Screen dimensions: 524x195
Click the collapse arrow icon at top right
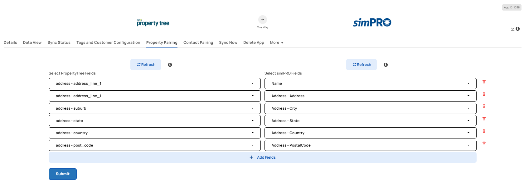(513, 29)
